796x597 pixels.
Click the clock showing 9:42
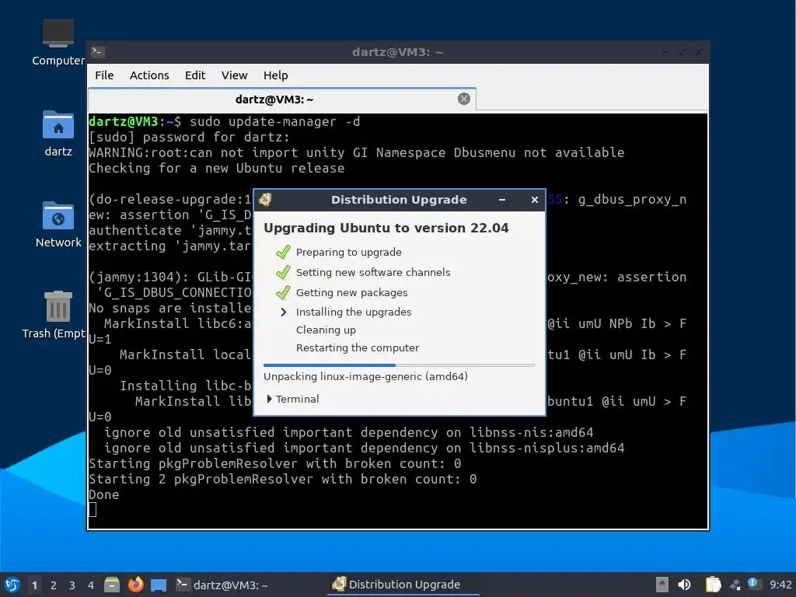780,585
